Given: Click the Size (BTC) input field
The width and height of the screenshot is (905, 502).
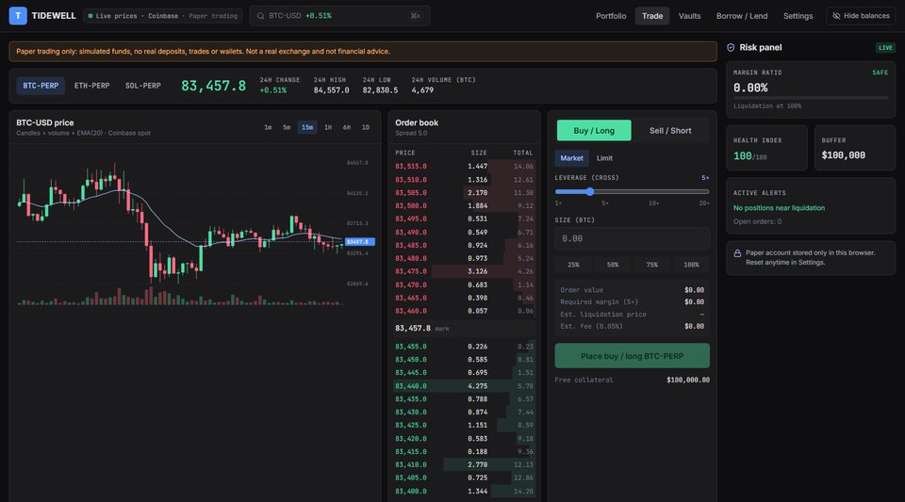Looking at the screenshot, I should [x=632, y=238].
